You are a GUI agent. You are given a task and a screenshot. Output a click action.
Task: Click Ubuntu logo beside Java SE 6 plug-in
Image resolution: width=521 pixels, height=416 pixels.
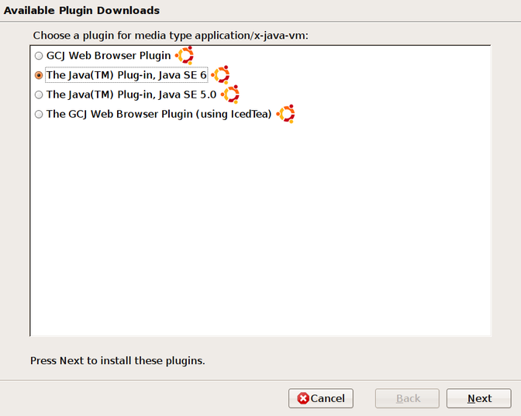(x=220, y=75)
